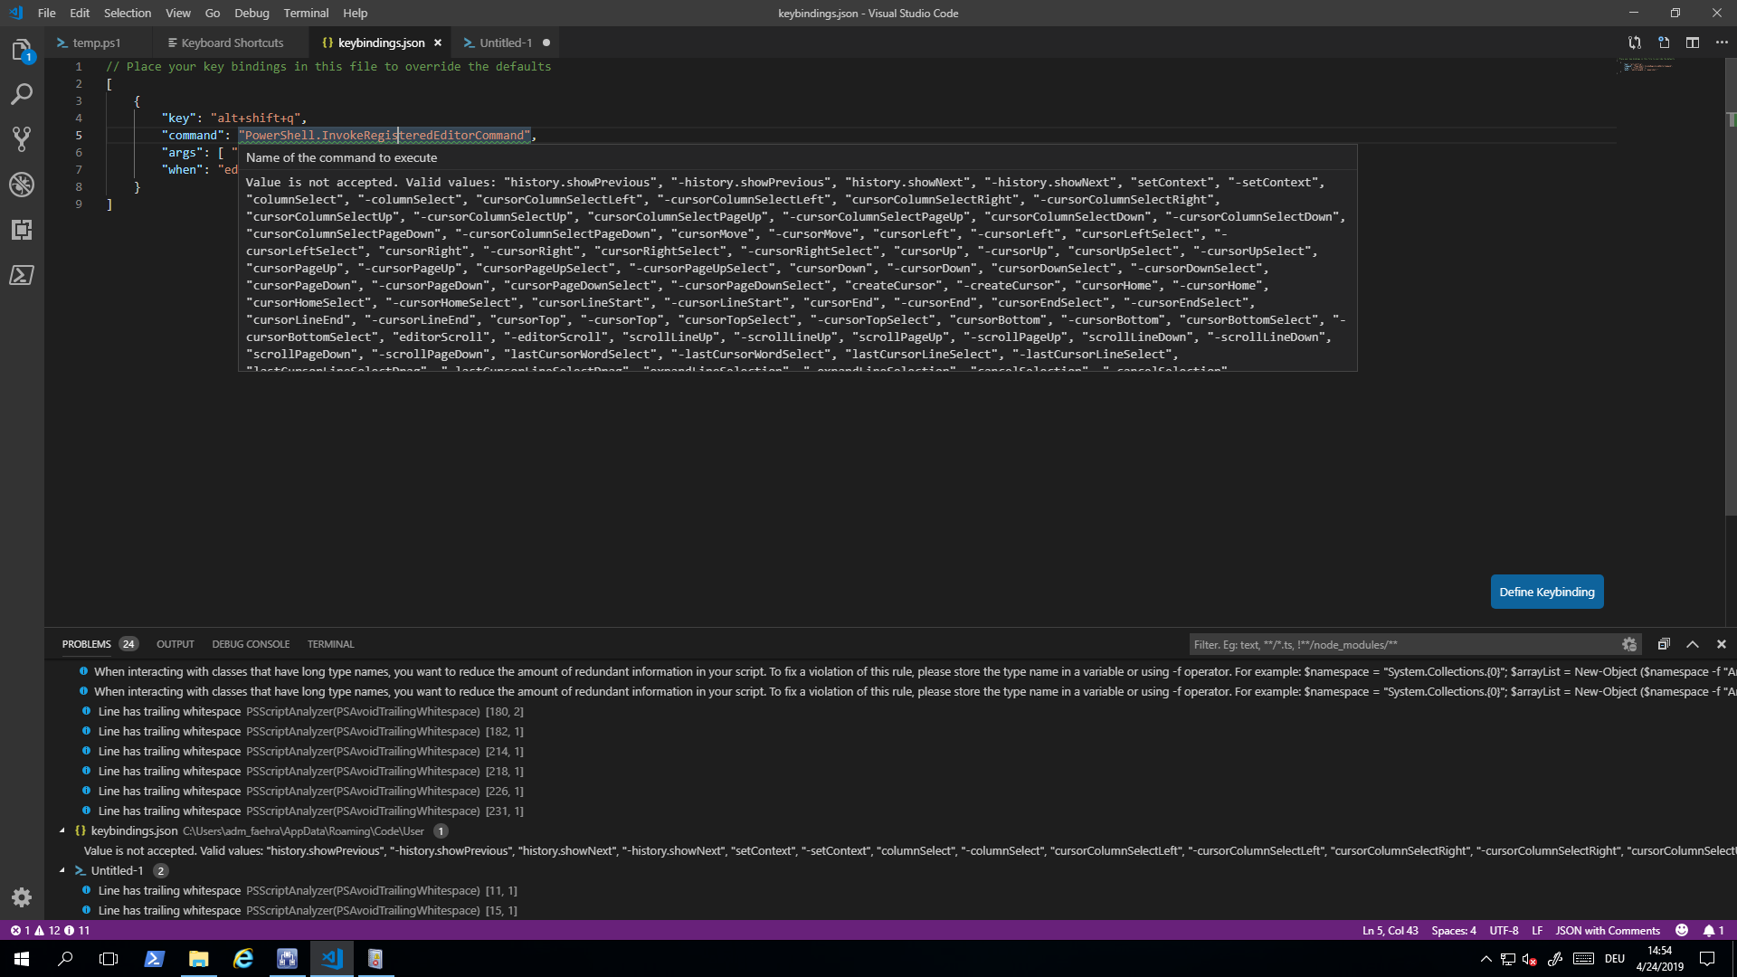The width and height of the screenshot is (1737, 977).
Task: Open the Debug menu
Action: [251, 13]
